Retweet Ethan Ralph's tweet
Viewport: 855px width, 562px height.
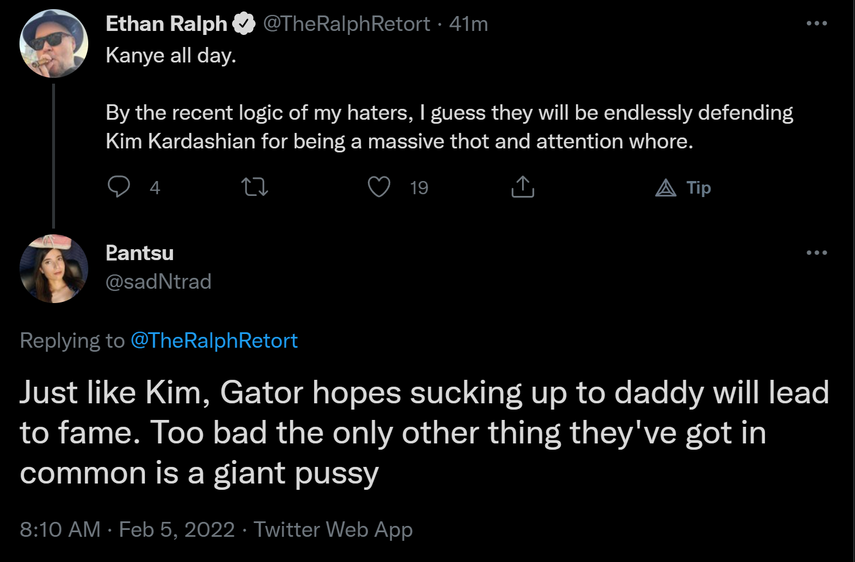pyautogui.click(x=255, y=187)
